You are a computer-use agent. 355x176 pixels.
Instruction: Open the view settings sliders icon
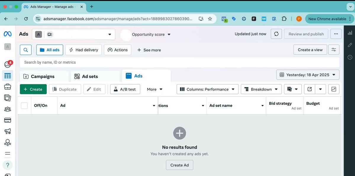coord(334,50)
